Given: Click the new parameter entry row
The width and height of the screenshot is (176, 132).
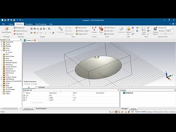Looking at the screenshot, I should point(37,103).
